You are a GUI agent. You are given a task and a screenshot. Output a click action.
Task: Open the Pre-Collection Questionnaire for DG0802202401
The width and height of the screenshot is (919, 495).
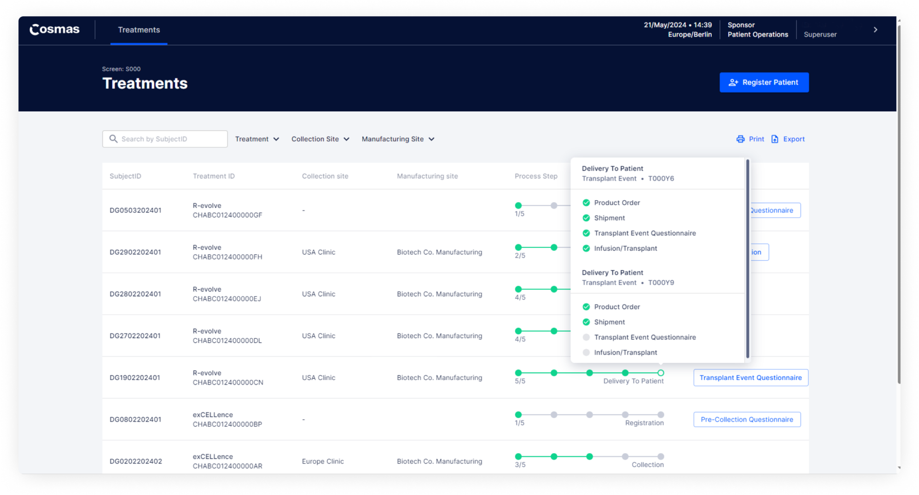tap(747, 419)
